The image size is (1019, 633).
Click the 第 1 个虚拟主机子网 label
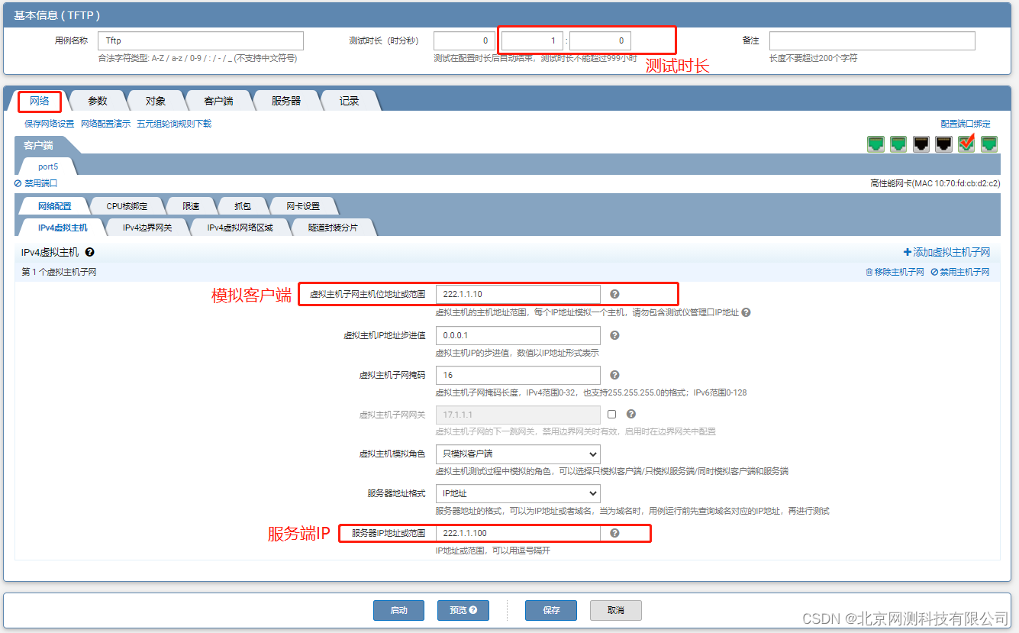point(59,272)
